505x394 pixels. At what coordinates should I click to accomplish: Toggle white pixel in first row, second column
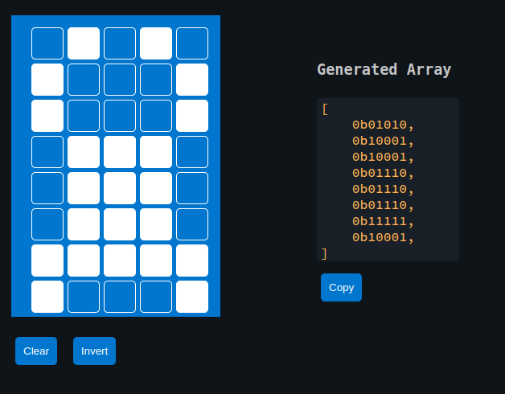tap(84, 43)
